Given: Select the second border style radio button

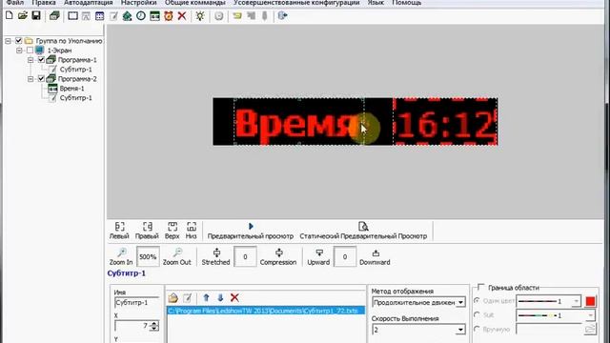Looking at the screenshot, I should [x=477, y=315].
